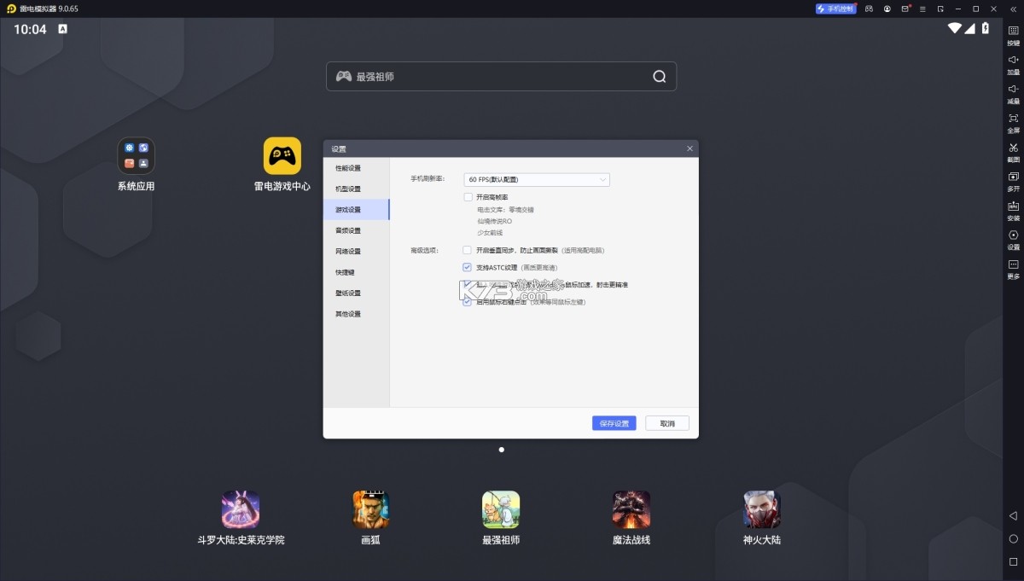Open the 60 FPS refresh rate dropdown
The width and height of the screenshot is (1024, 581).
pyautogui.click(x=537, y=179)
